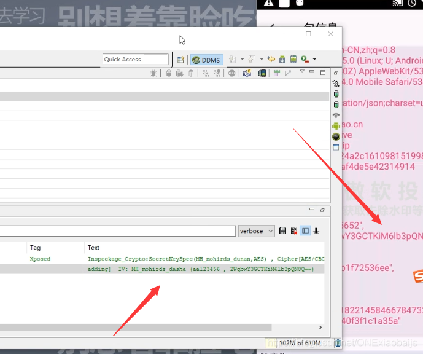The image size is (423, 354).
Task: Click the Stop Process icon
Action: (x=231, y=73)
